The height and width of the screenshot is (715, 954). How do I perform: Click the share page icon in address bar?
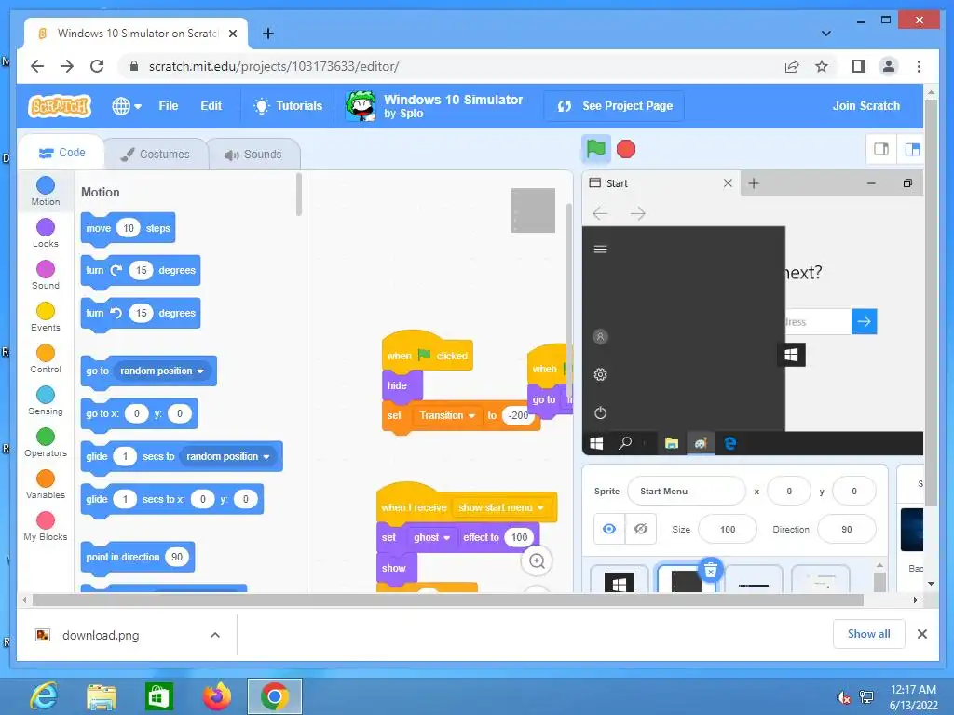point(792,66)
